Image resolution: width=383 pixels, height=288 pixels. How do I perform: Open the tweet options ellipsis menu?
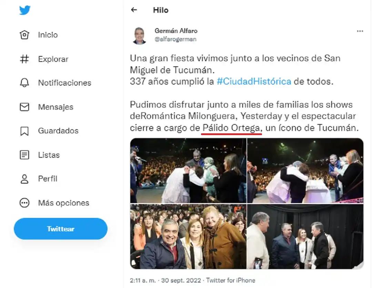[360, 31]
